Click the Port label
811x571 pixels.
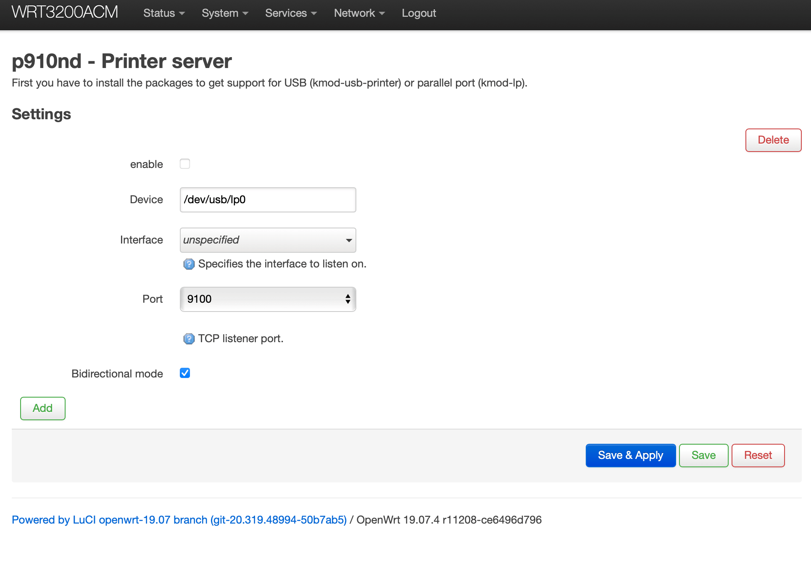(153, 299)
